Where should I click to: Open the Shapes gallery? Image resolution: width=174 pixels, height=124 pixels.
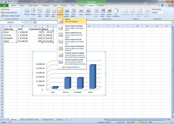click(x=33, y=12)
